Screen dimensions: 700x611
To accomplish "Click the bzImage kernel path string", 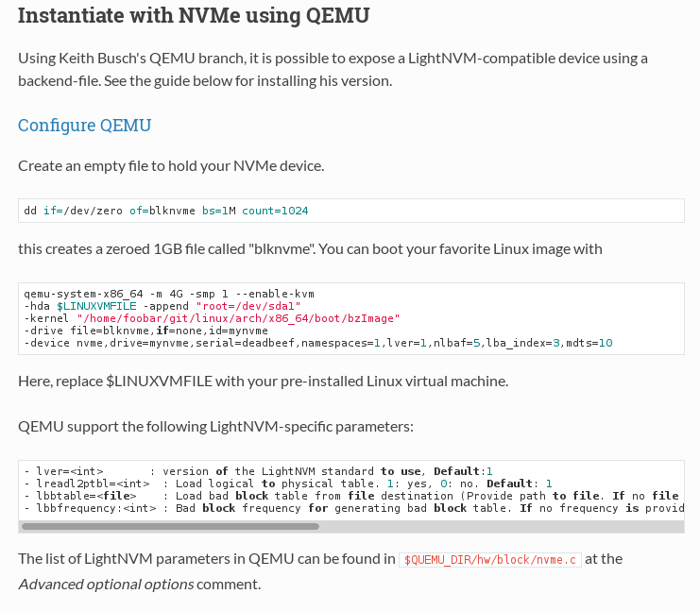I will [x=238, y=318].
